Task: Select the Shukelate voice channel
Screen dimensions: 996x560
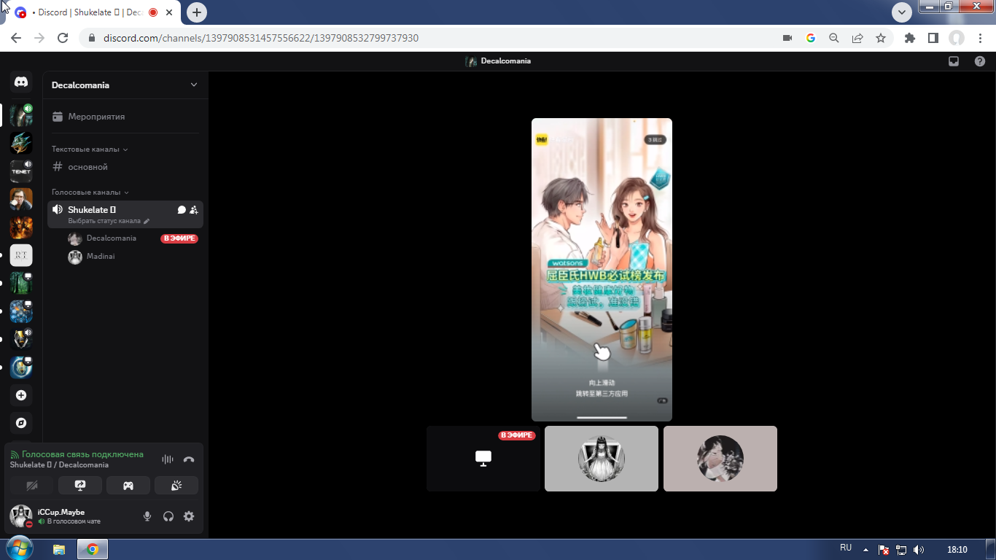Action: pos(125,214)
